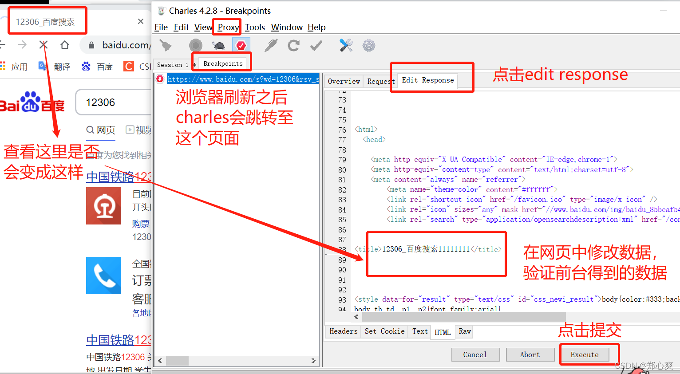680x374 pixels.
Task: Open the Tools menu
Action: pos(255,28)
